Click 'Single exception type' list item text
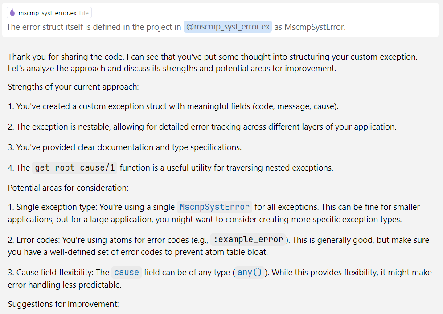The image size is (443, 314). point(214,213)
